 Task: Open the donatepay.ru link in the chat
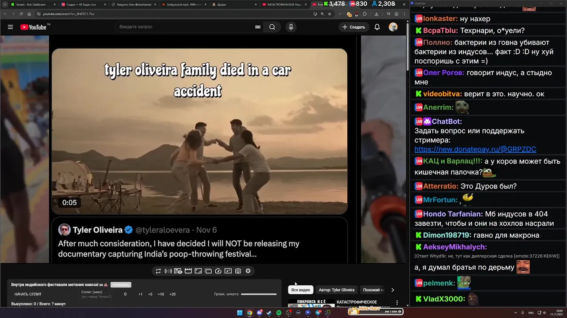point(475,149)
